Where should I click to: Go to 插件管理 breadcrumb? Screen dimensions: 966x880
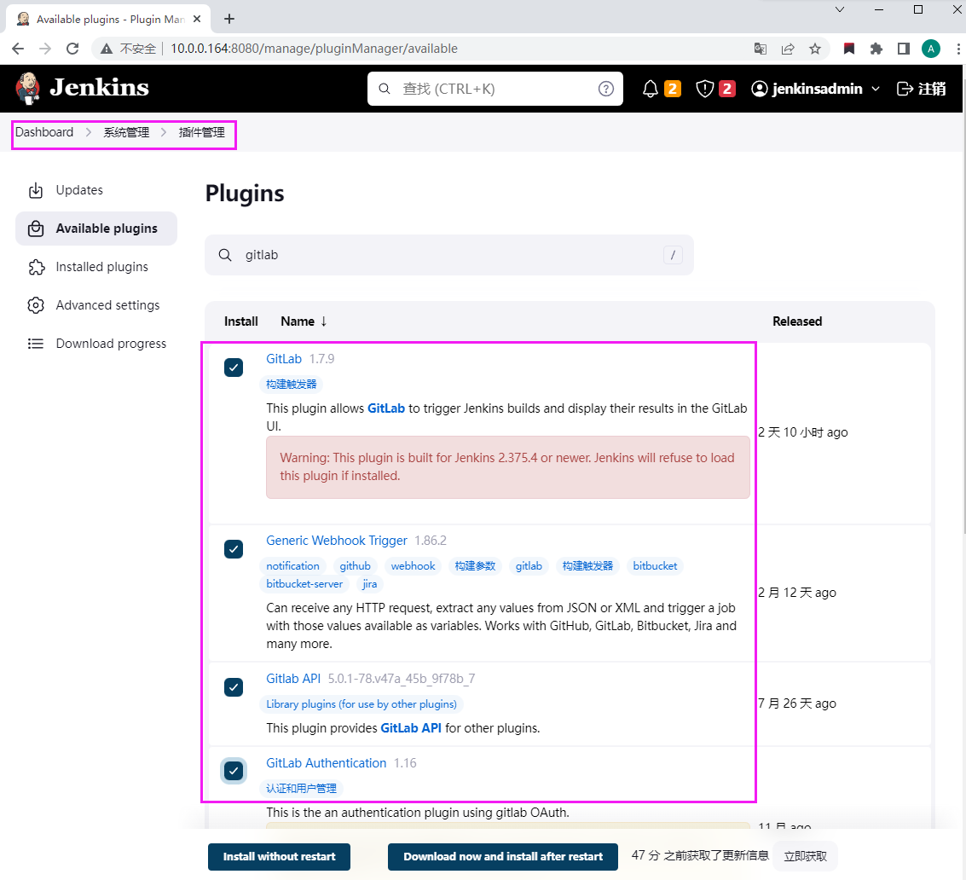point(201,132)
